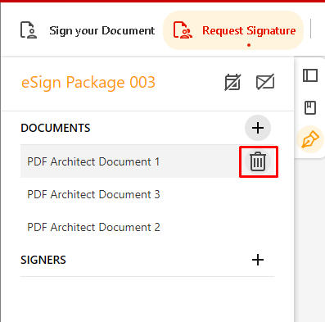Click the DOCUMENTS section header
This screenshot has height=322, width=325.
(56, 128)
